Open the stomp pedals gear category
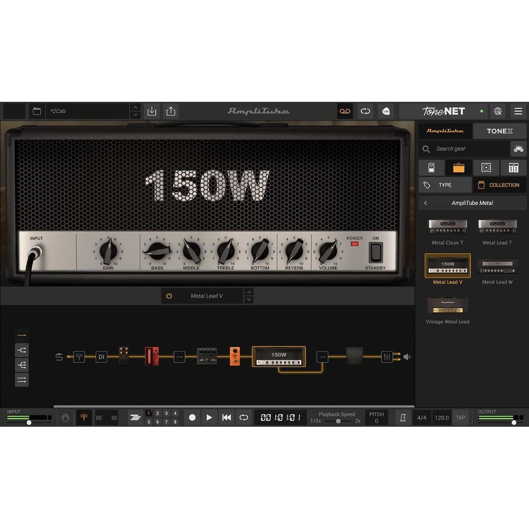Image resolution: width=529 pixels, height=529 pixels. (431, 167)
